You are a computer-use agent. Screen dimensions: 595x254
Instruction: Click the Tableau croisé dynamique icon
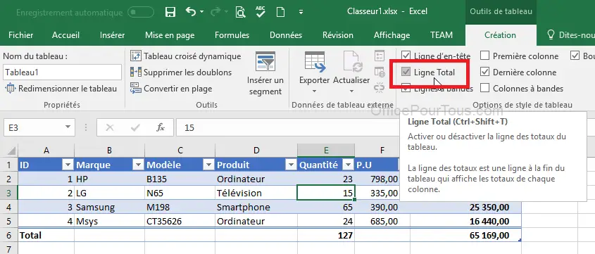[x=135, y=56]
